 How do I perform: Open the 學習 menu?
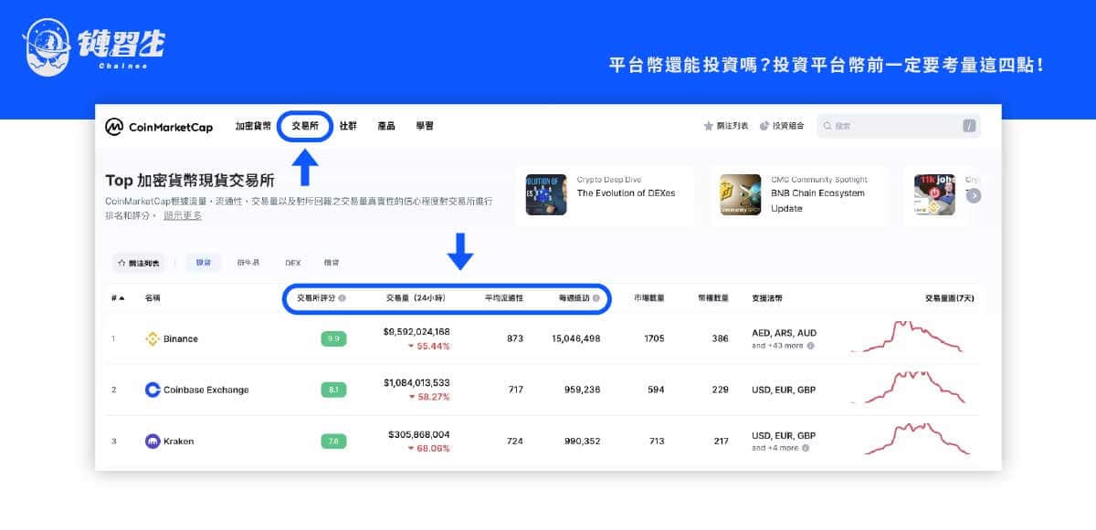point(425,126)
